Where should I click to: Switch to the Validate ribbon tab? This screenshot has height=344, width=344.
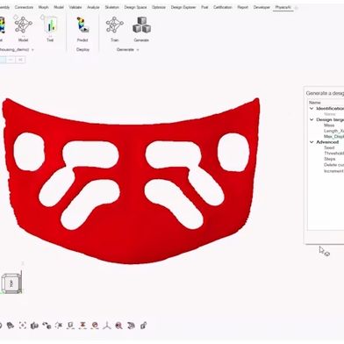point(75,7)
